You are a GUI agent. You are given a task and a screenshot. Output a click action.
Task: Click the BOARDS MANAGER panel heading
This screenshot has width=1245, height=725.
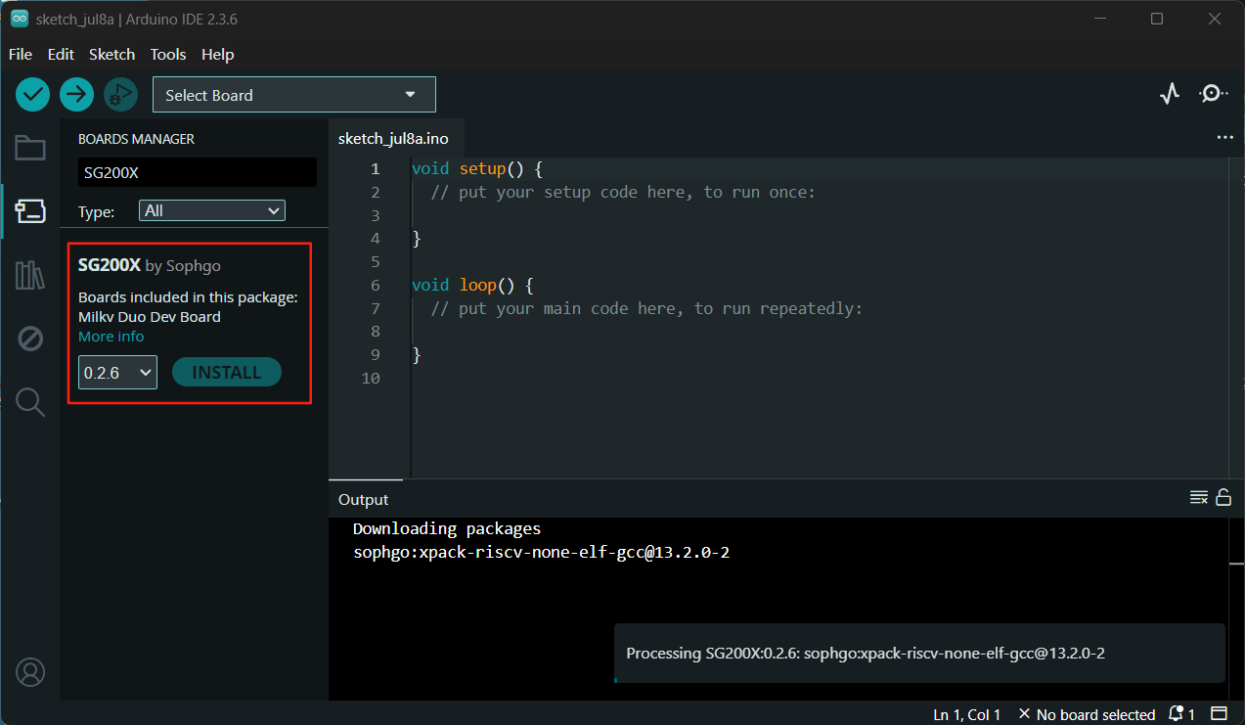[x=136, y=139]
